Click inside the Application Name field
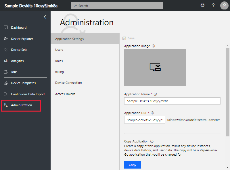 tap(172, 101)
